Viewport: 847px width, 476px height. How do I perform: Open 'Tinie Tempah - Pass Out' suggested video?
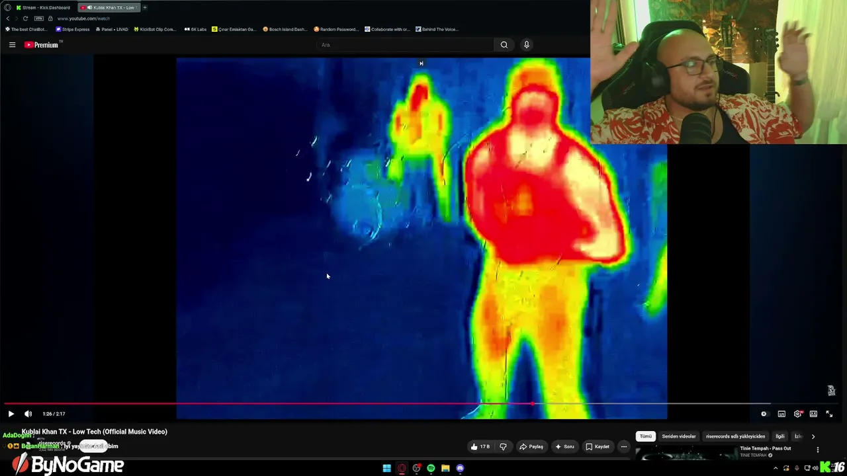point(765,448)
